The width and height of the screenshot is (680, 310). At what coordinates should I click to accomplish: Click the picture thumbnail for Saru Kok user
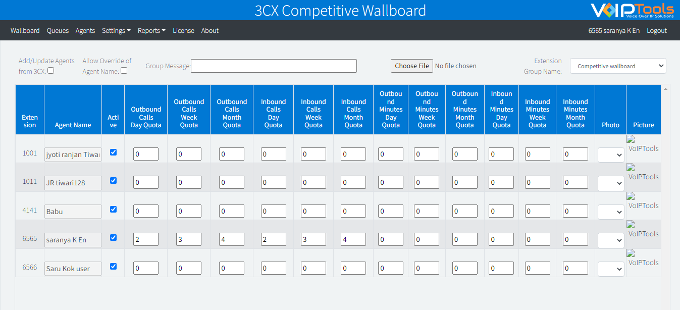click(643, 258)
